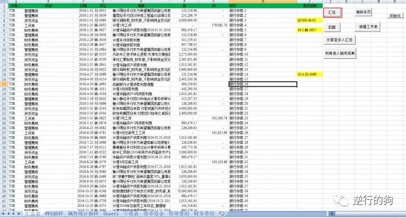Click the 清除本页 button

click(x=363, y=12)
